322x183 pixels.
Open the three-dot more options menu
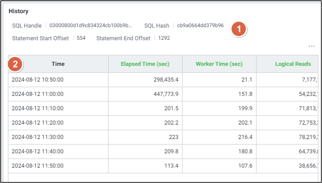coord(311,47)
